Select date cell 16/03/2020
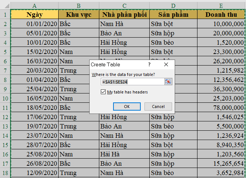 point(34,61)
